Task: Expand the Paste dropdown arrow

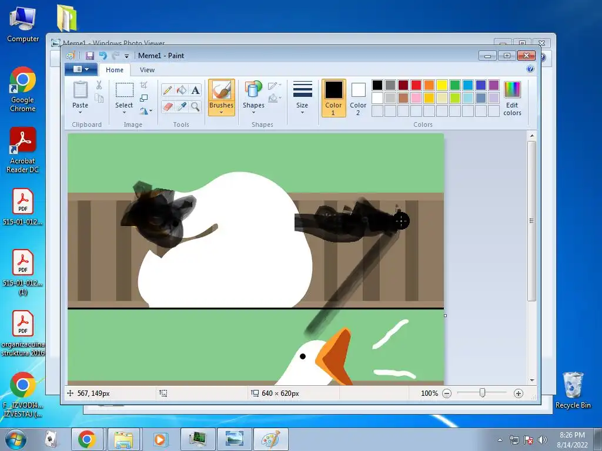Action: (80, 112)
